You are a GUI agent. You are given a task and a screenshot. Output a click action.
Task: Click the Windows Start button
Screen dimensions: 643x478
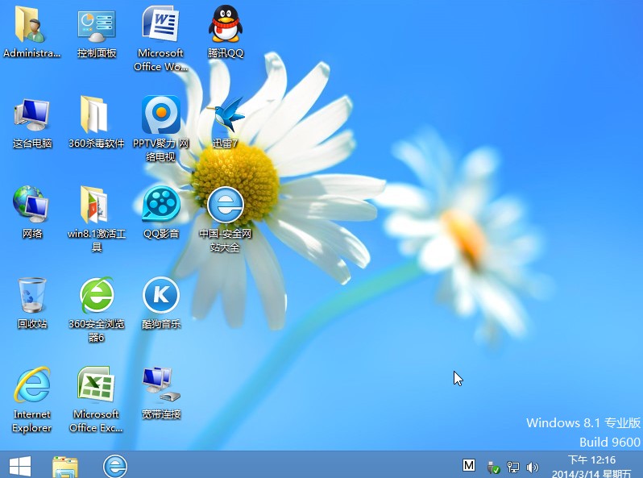pos(20,465)
